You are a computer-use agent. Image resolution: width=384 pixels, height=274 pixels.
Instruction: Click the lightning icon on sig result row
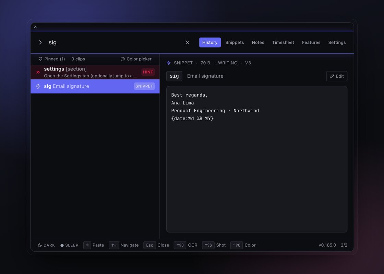(38, 86)
